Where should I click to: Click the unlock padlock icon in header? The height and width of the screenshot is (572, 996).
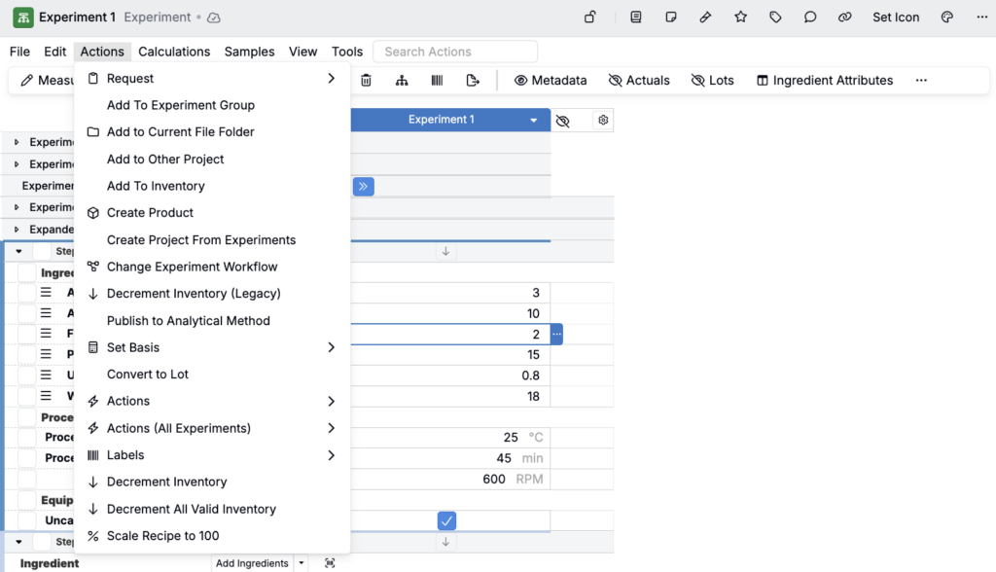[x=589, y=18]
